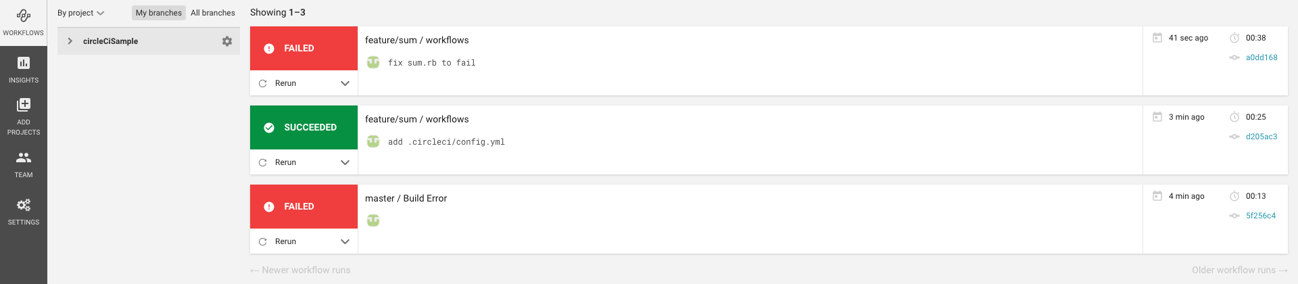This screenshot has height=284, width=1298.
Task: Go to Older workflow runs
Action: (1239, 270)
